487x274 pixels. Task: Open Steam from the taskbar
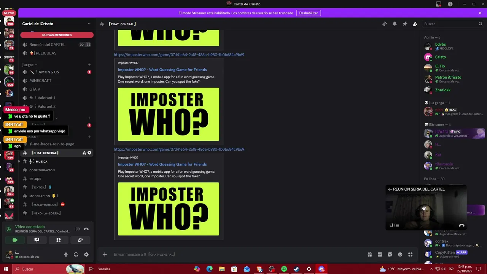[x=296, y=269]
